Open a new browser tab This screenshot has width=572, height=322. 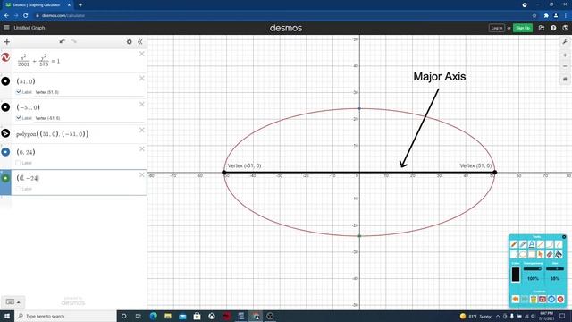[80, 5]
